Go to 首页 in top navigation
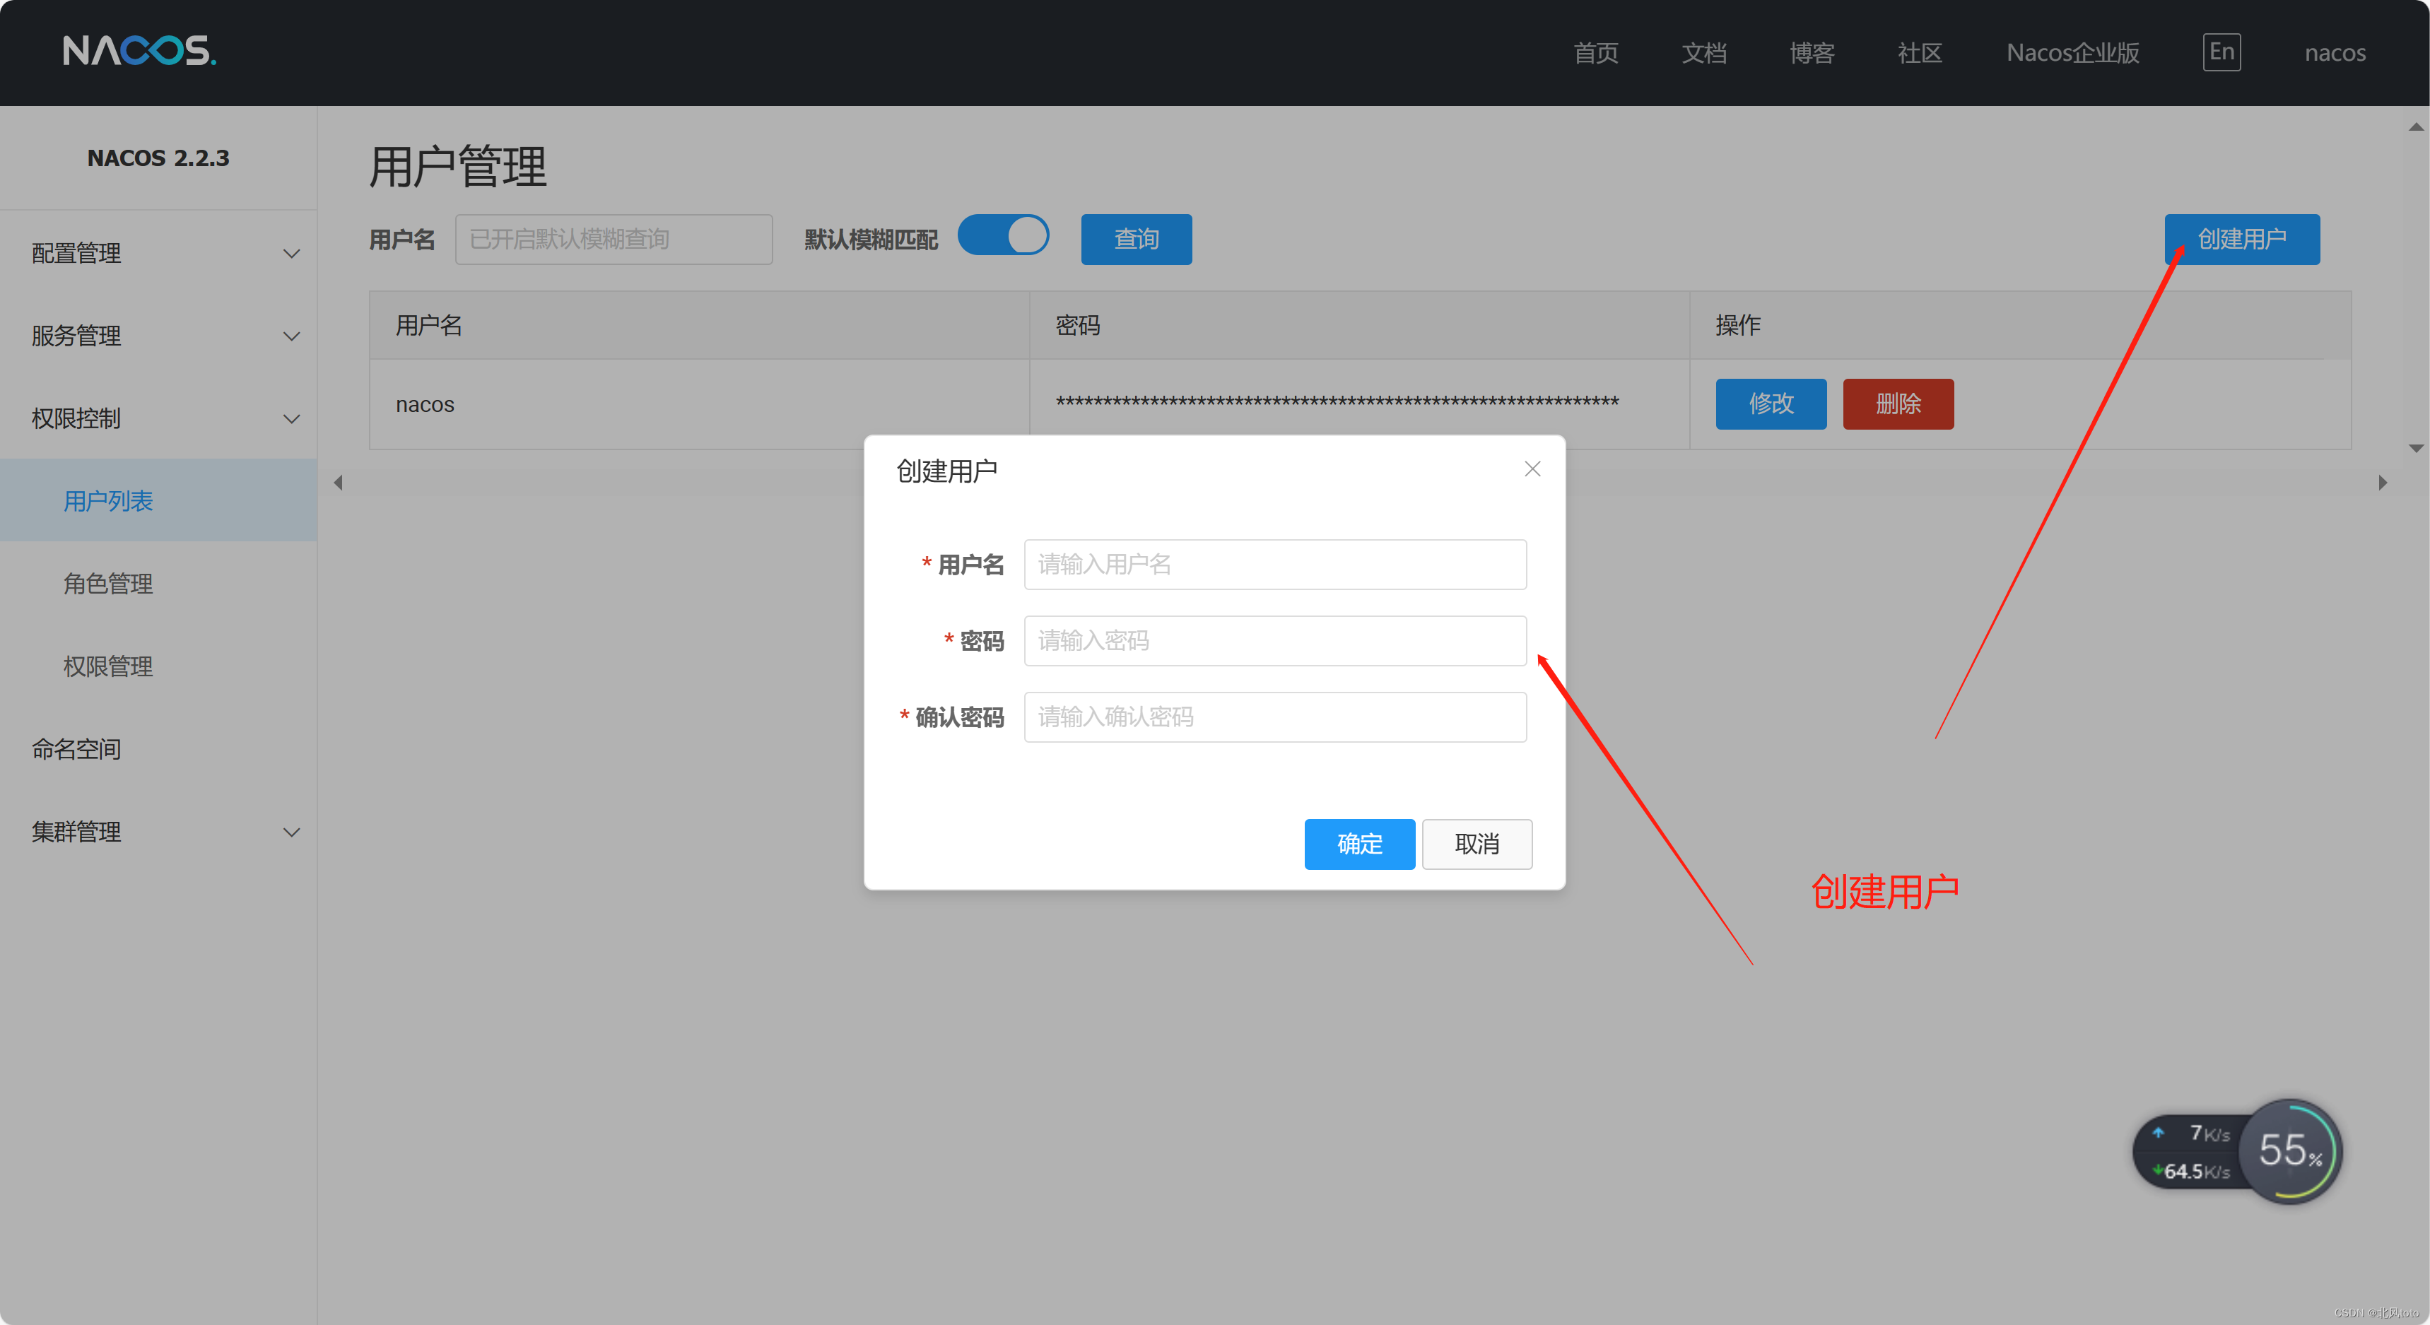The height and width of the screenshot is (1325, 2430). tap(1596, 53)
